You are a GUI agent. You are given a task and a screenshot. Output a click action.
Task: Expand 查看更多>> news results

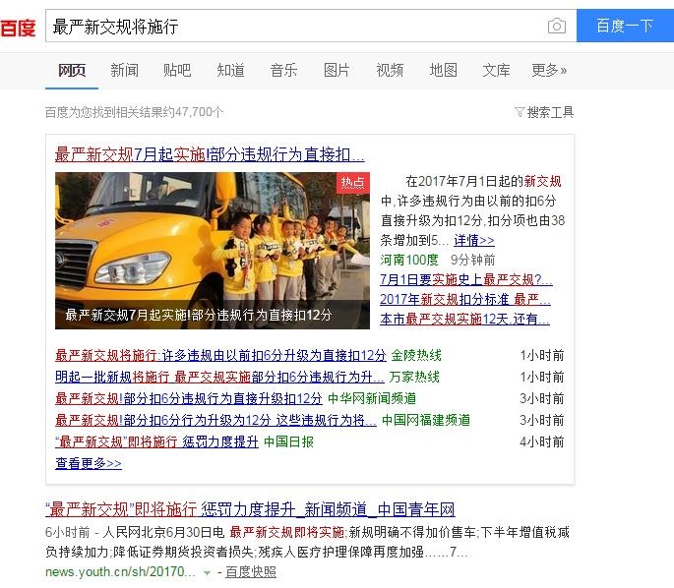tap(89, 463)
